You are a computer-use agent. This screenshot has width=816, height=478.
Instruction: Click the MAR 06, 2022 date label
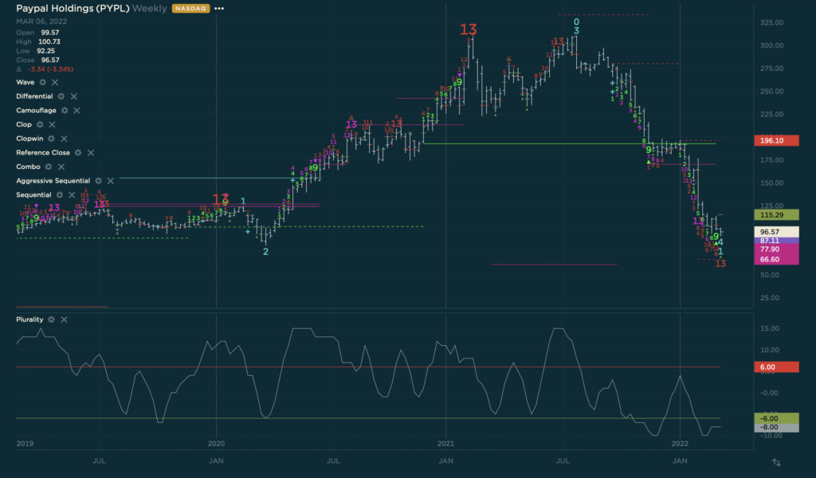[x=41, y=22]
